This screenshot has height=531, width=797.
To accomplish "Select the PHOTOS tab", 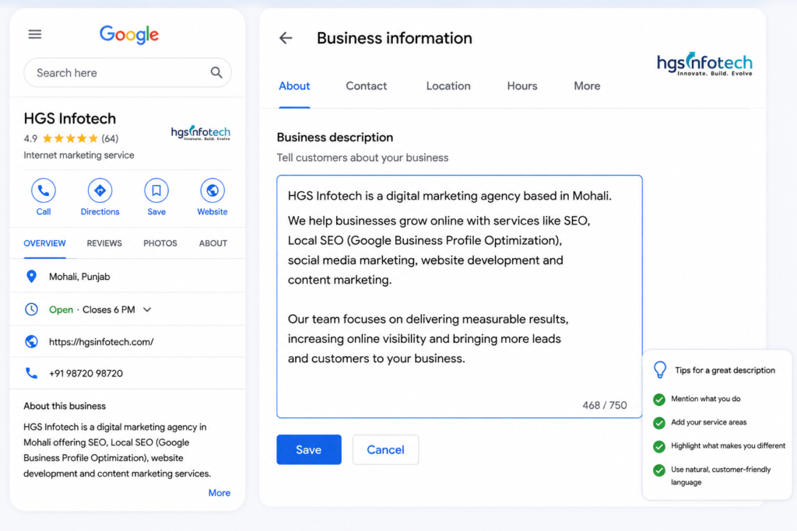I will point(160,243).
